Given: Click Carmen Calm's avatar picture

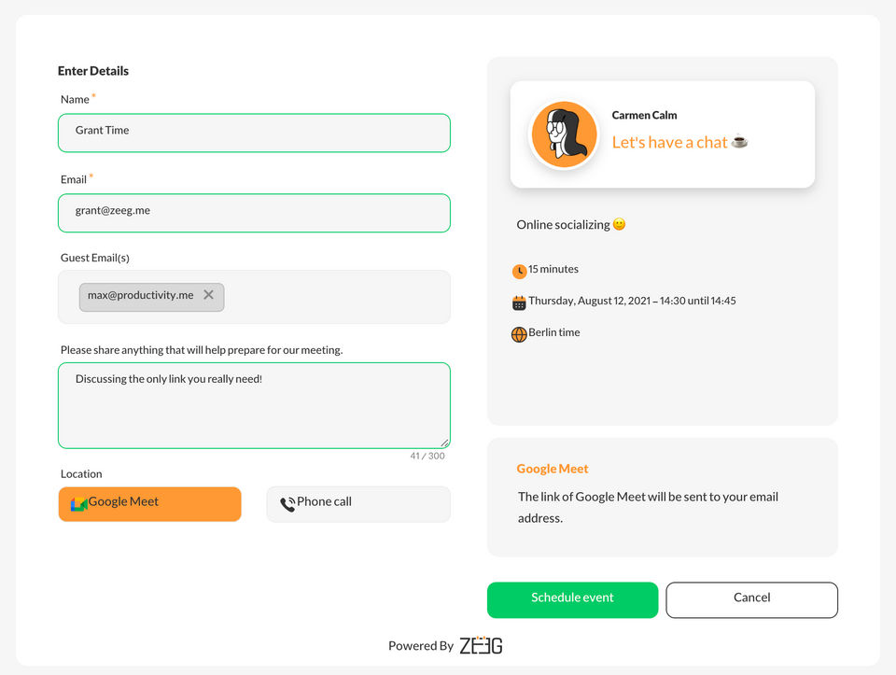Looking at the screenshot, I should point(564,134).
